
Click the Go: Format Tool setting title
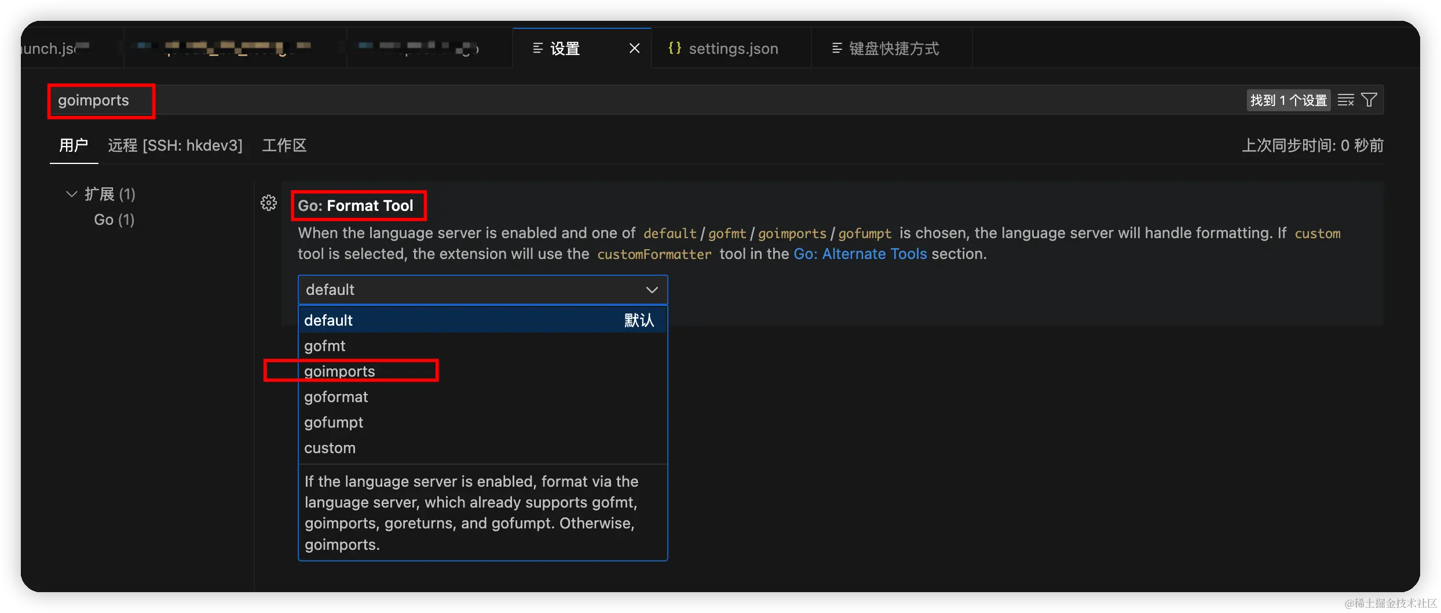click(356, 206)
